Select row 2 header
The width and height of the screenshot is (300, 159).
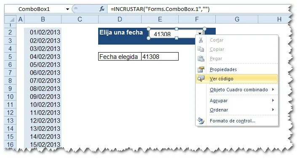[x=10, y=32]
